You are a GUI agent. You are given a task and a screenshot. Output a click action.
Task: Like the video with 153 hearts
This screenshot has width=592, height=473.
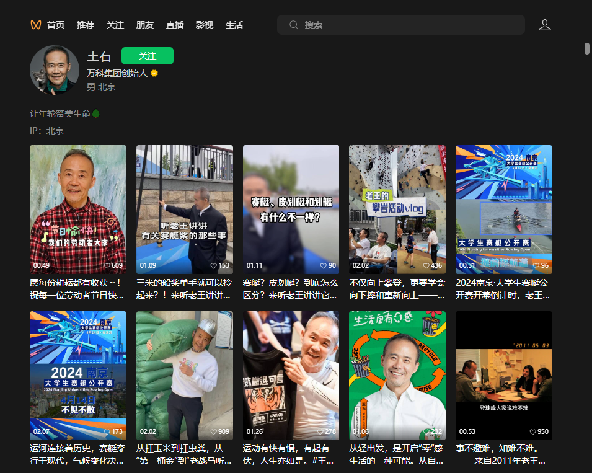[x=214, y=266]
